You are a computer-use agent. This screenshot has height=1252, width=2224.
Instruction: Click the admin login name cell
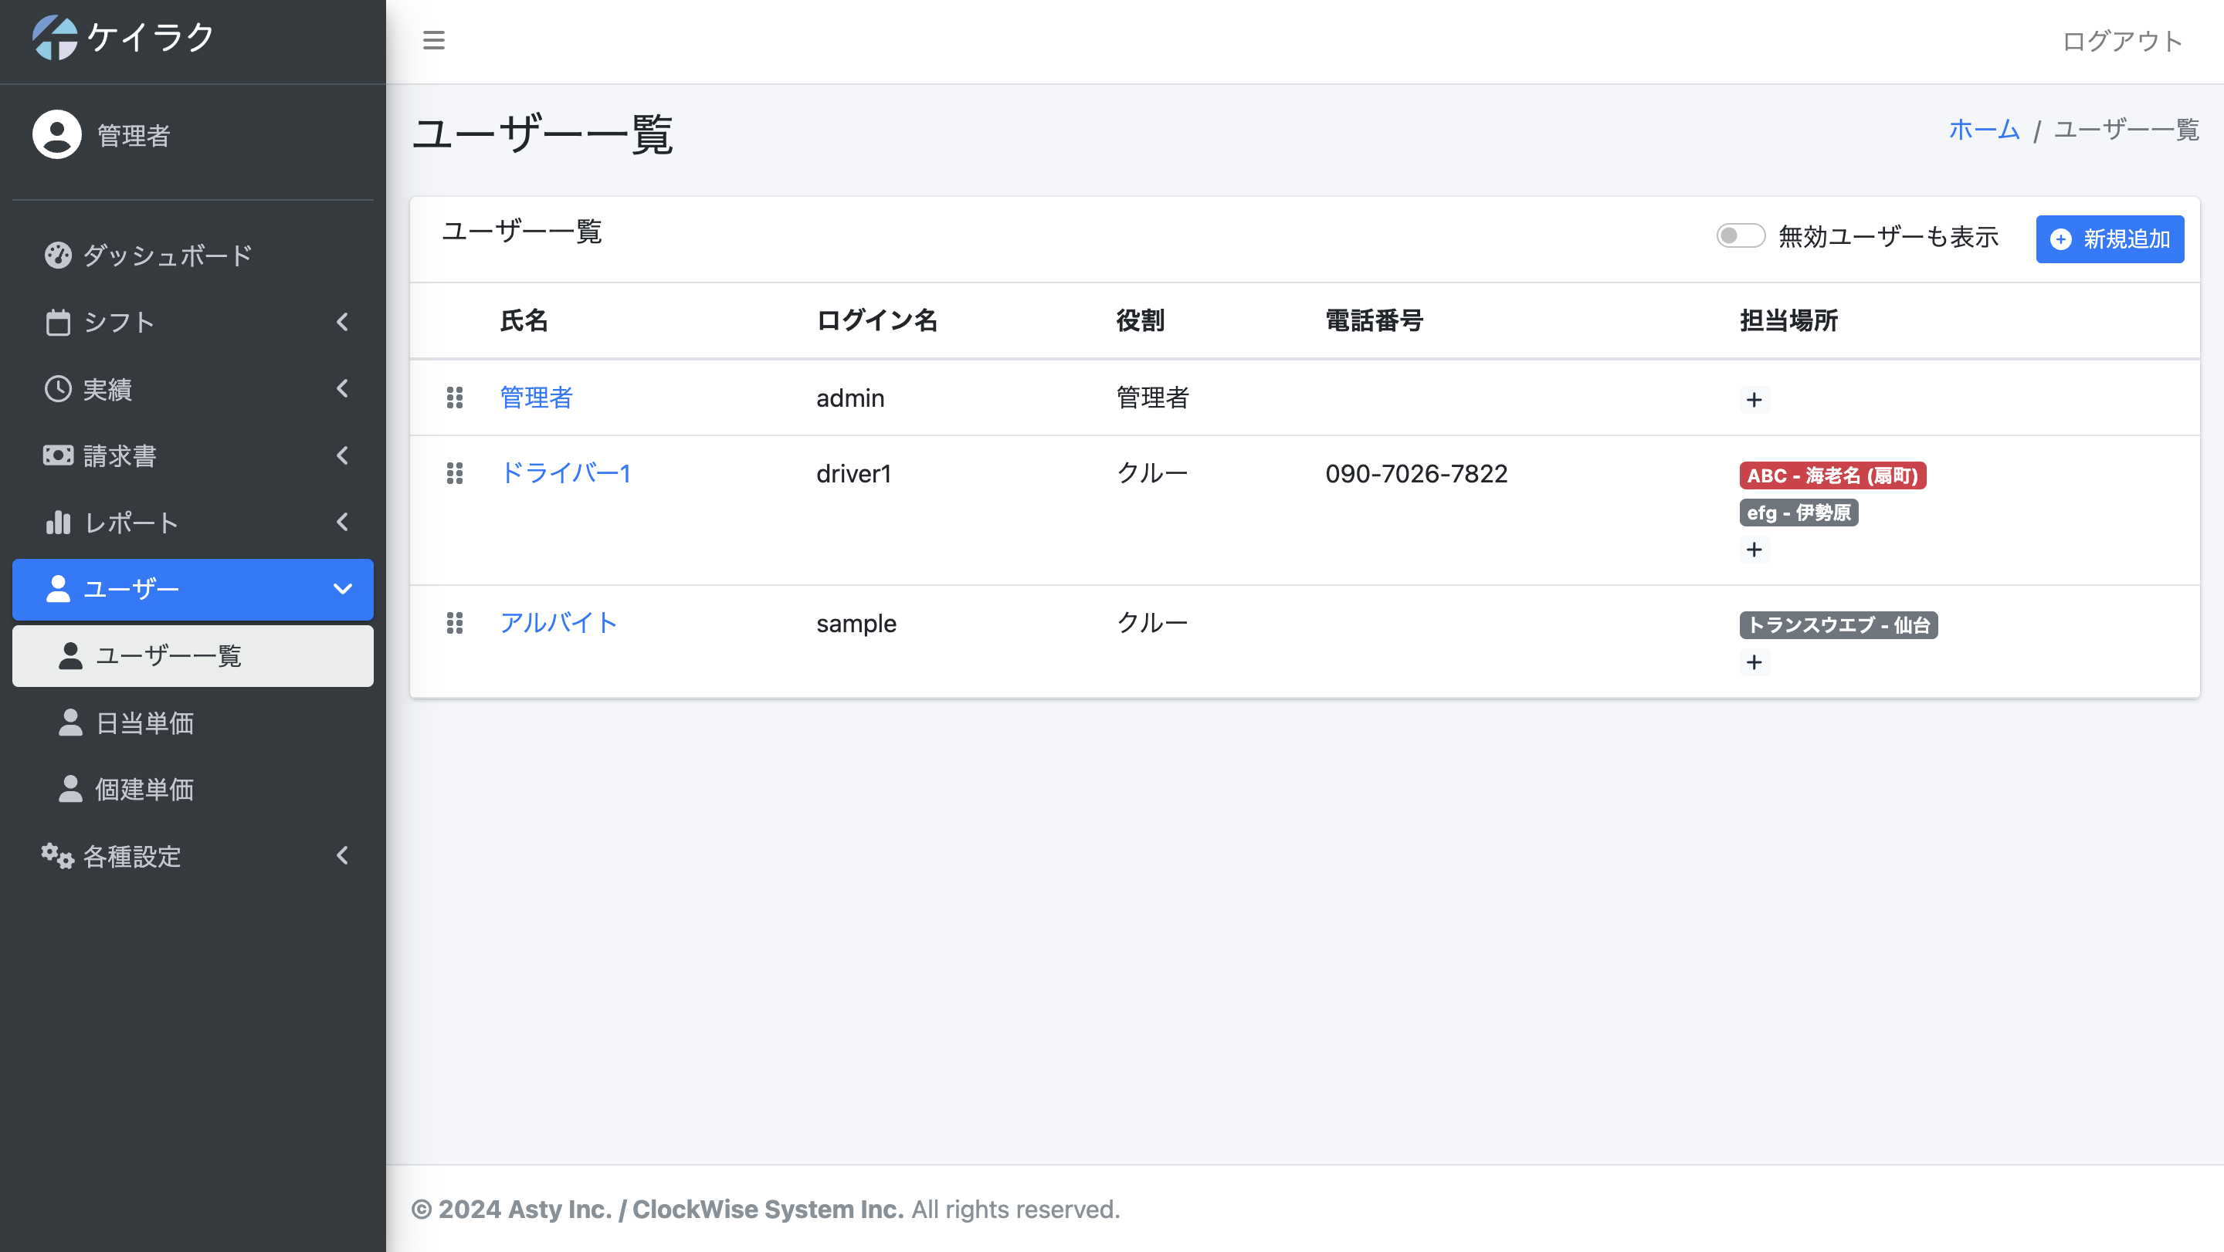849,398
